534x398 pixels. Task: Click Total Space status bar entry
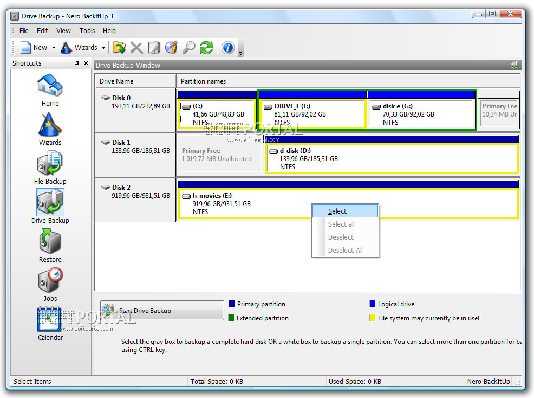tap(217, 381)
